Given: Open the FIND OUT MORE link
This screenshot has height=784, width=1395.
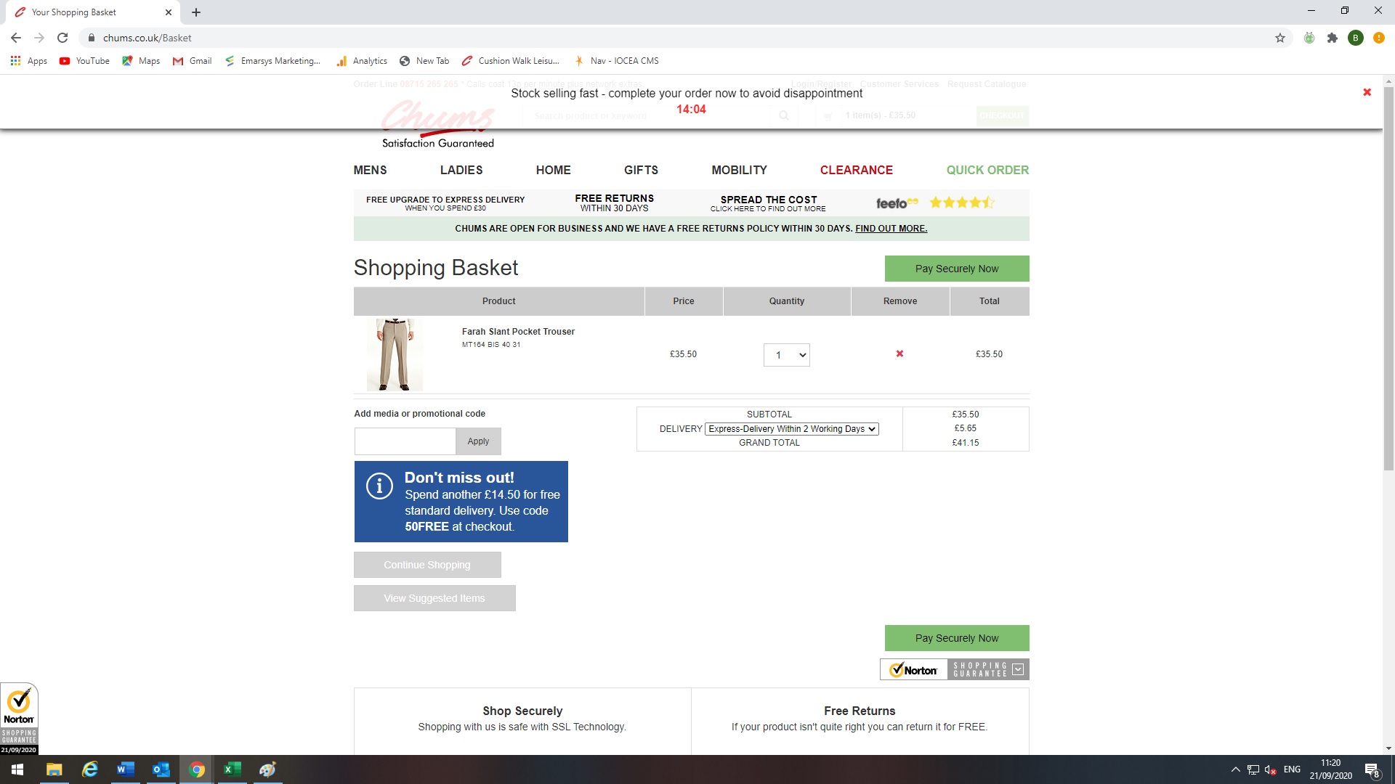Looking at the screenshot, I should pyautogui.click(x=891, y=229).
